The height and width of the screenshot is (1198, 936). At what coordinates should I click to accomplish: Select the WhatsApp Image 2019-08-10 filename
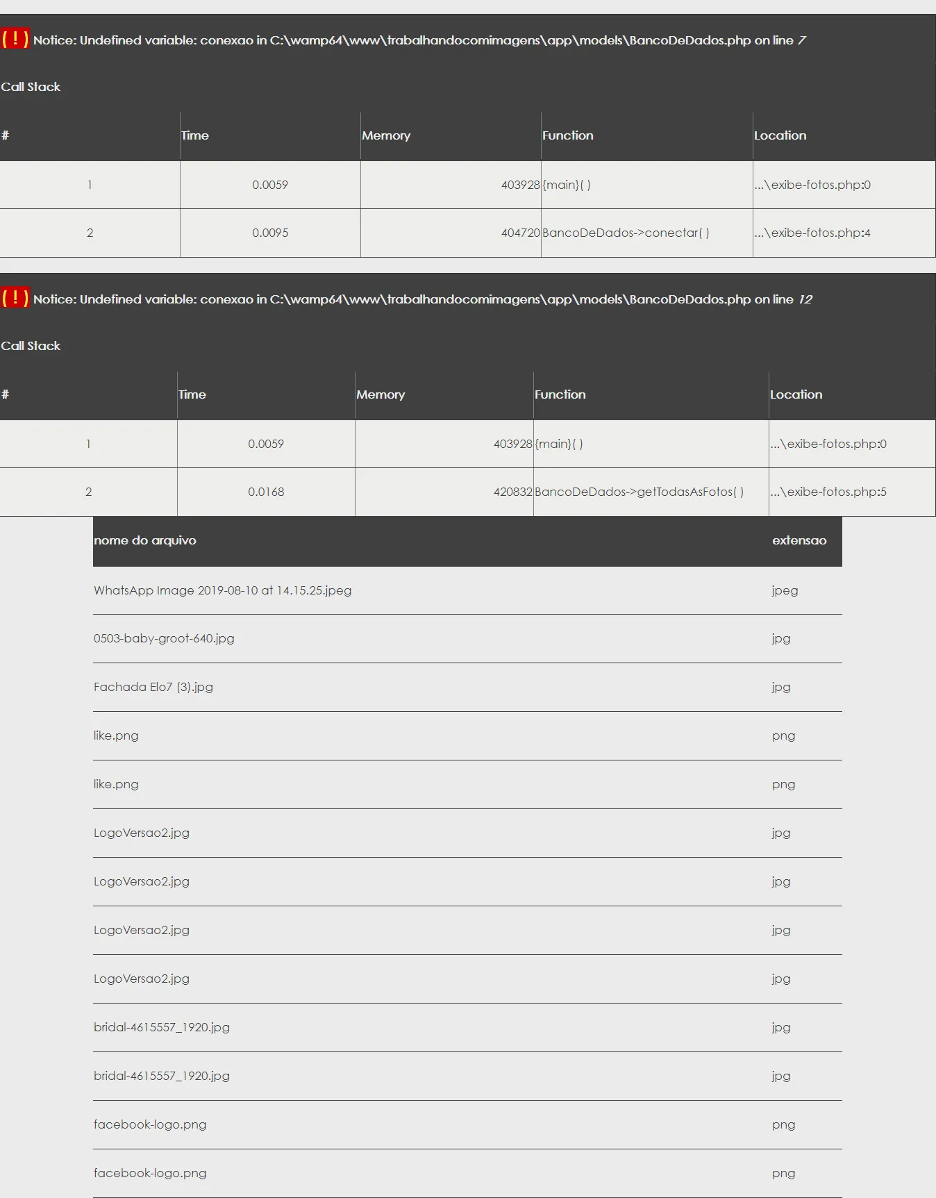tap(222, 590)
